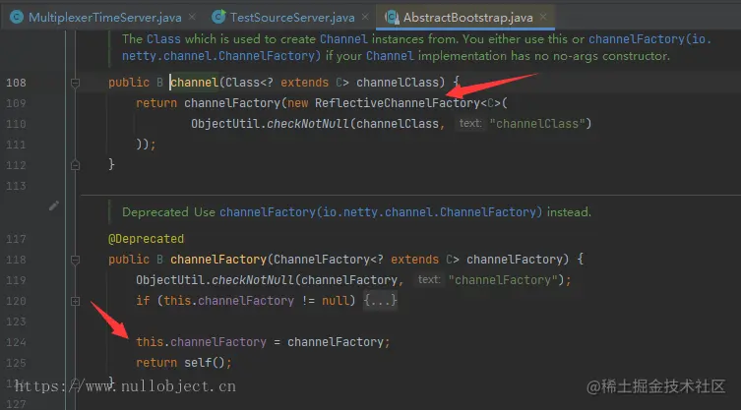Switch to the TestSourceServer.java tab

292,18
